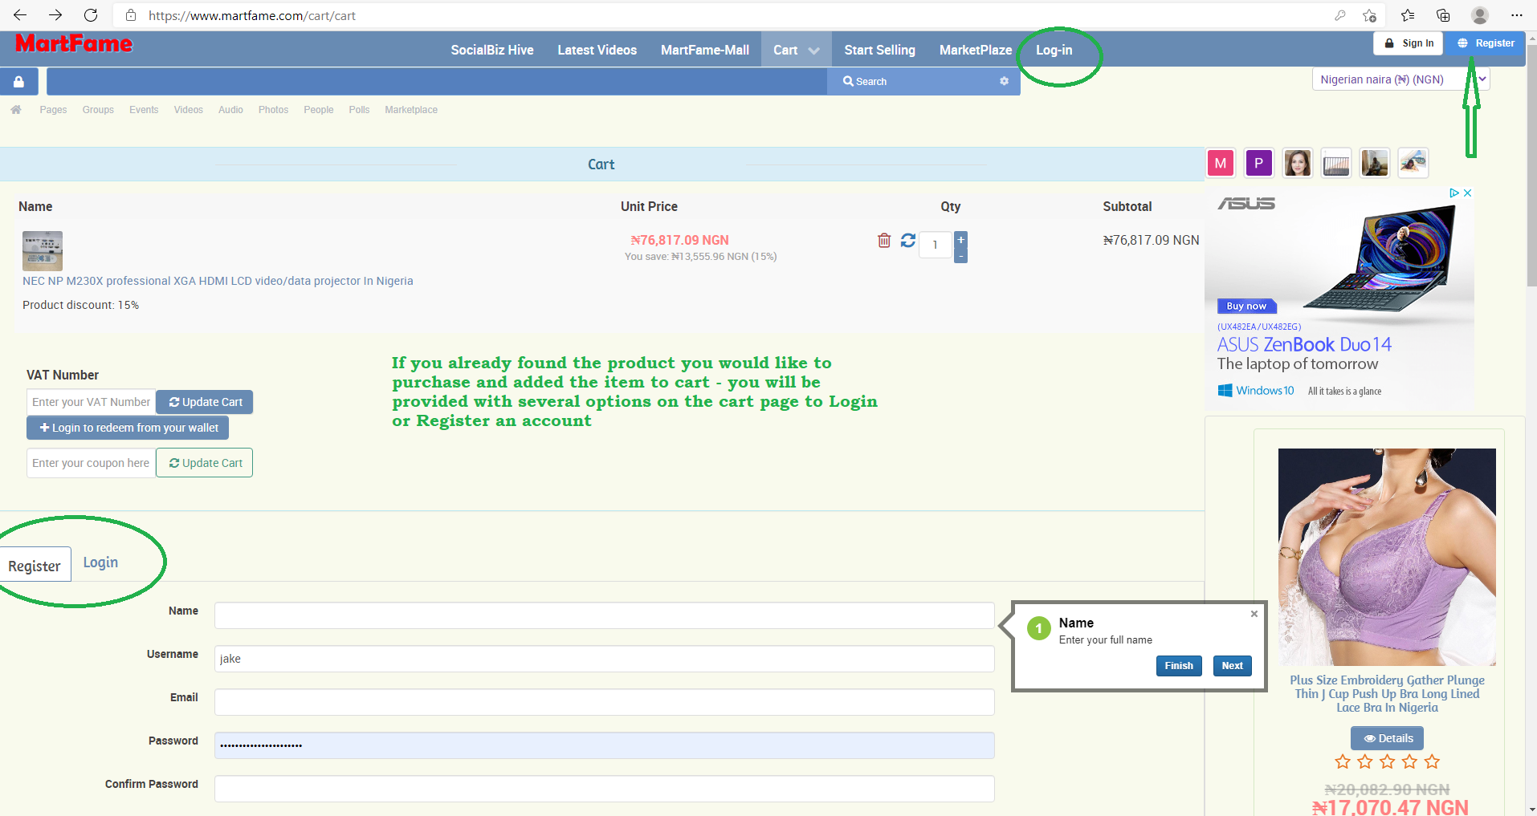Open NEC NP M230X projector product link
This screenshot has width=1537, height=816.
click(x=218, y=281)
